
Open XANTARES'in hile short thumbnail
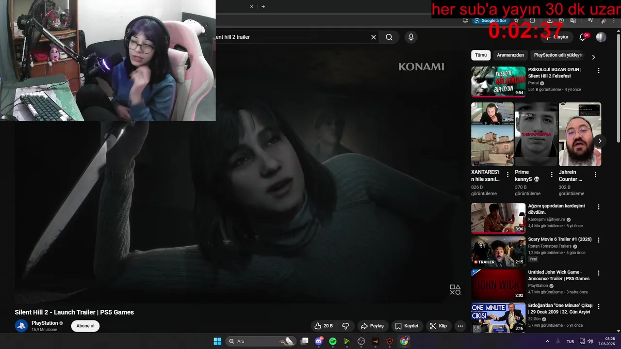pyautogui.click(x=492, y=134)
